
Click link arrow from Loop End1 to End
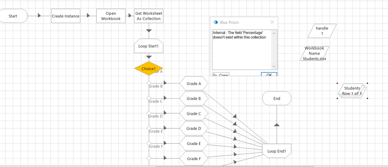click(x=277, y=124)
